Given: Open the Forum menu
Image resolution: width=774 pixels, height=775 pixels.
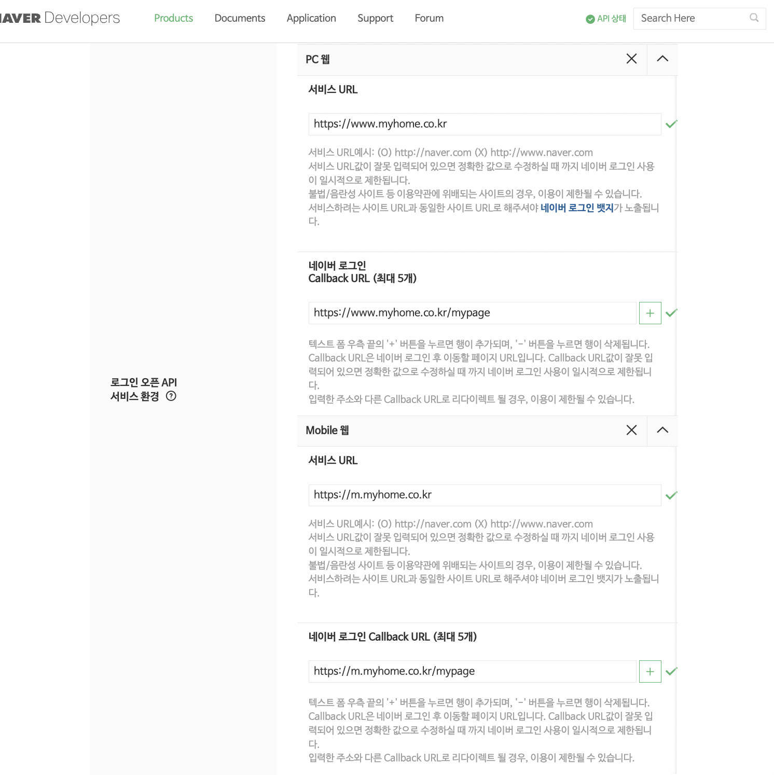Looking at the screenshot, I should [x=429, y=18].
